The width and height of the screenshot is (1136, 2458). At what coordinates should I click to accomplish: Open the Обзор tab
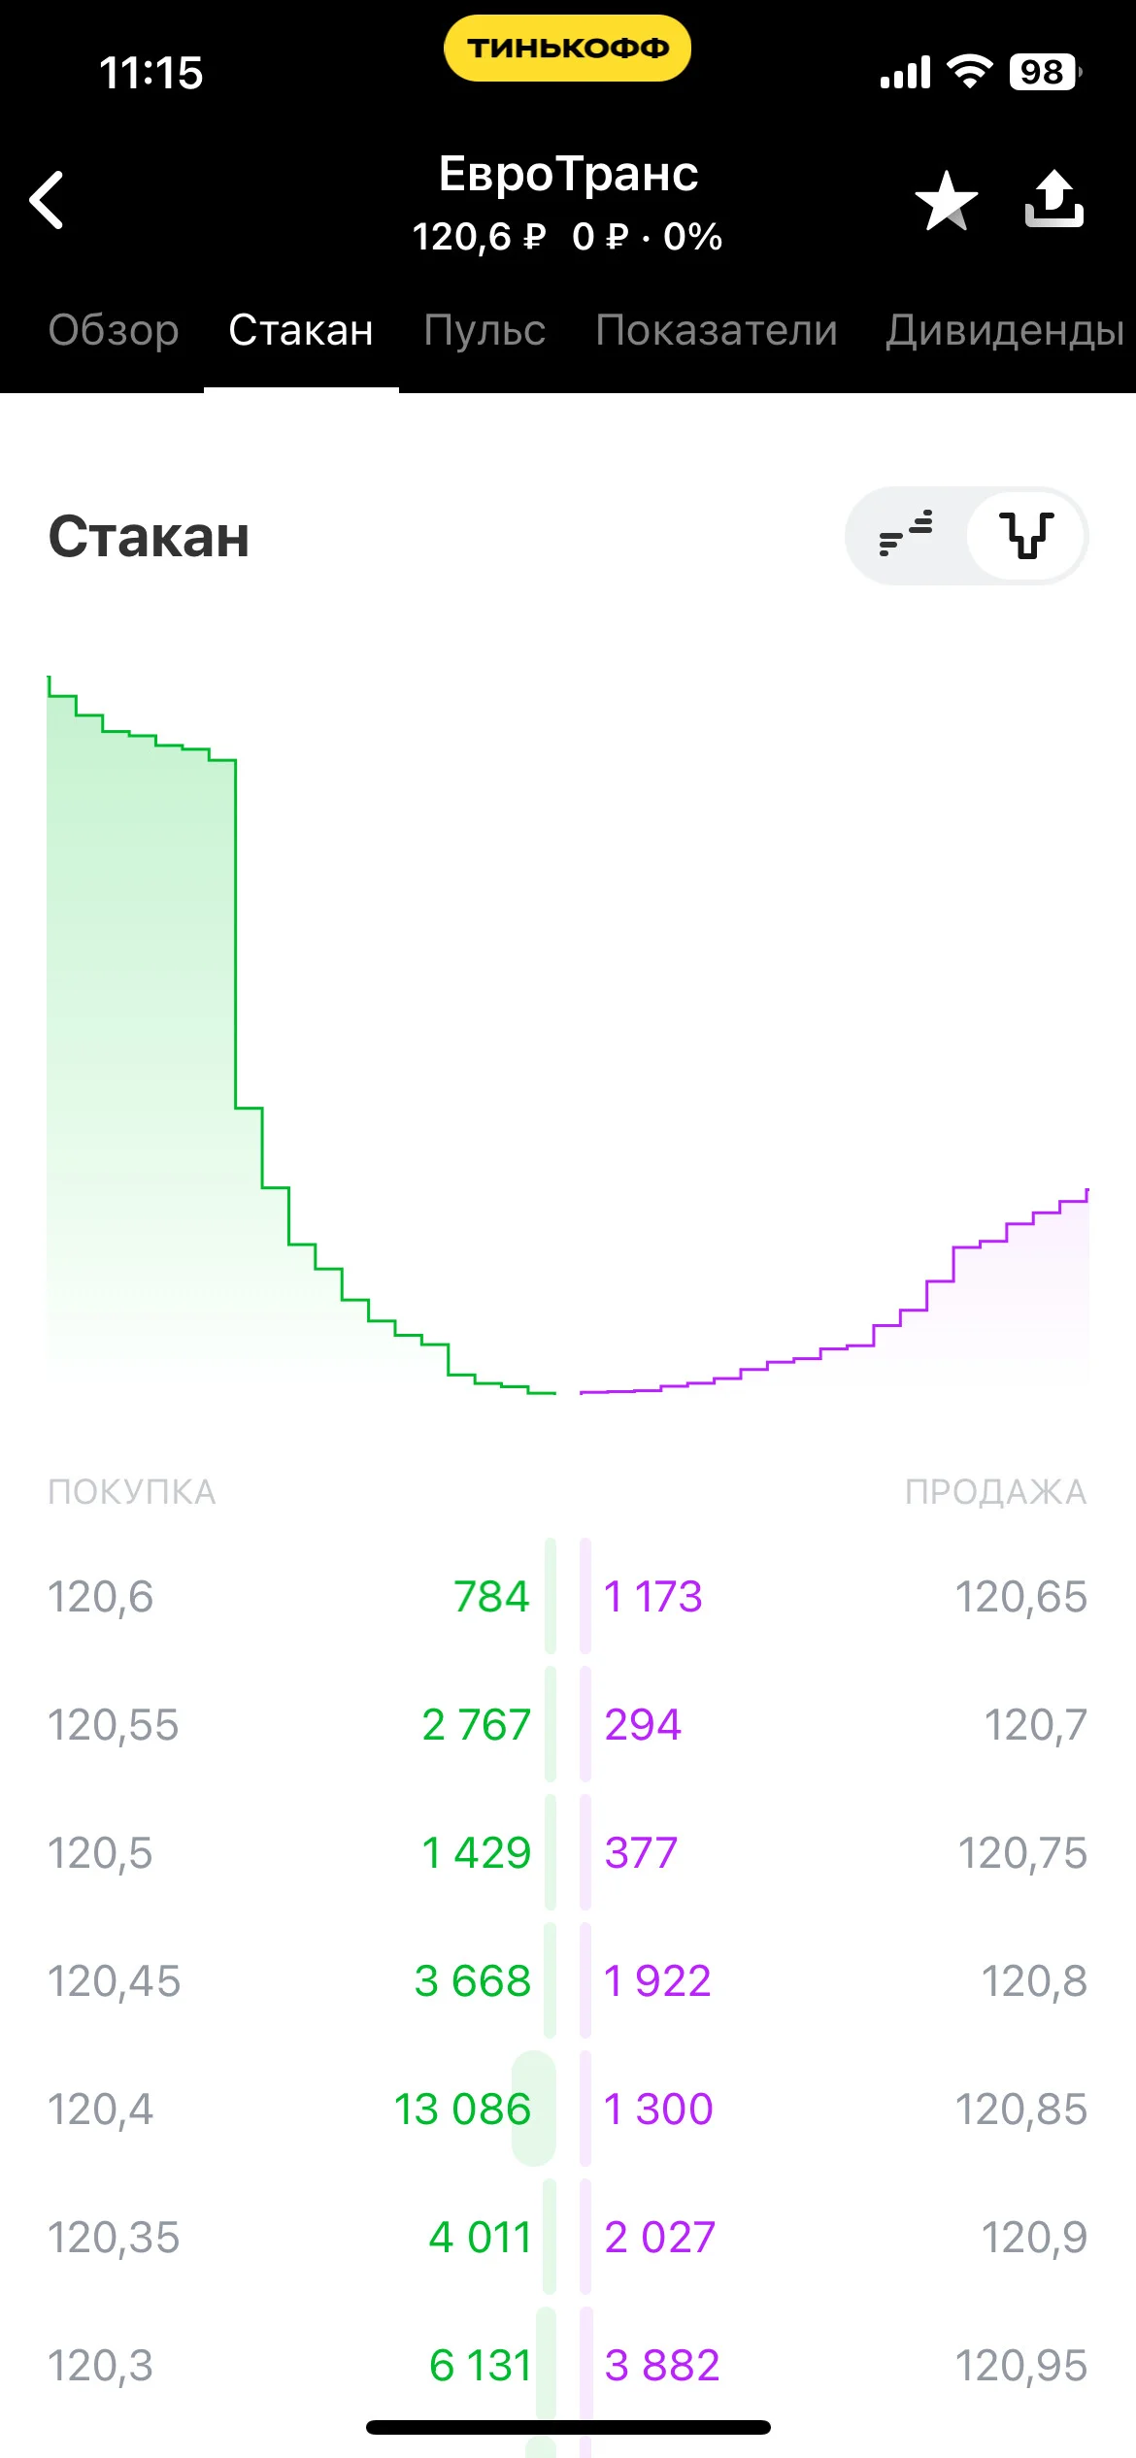coord(114,330)
